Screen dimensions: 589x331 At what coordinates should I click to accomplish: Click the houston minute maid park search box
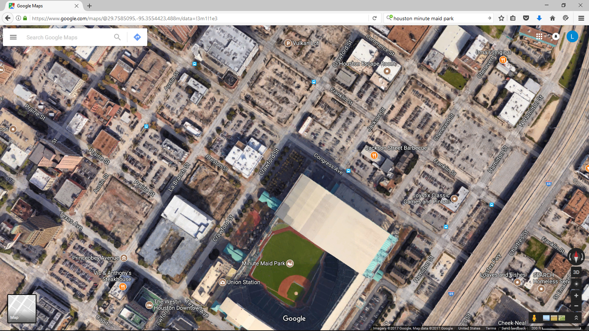coord(438,18)
